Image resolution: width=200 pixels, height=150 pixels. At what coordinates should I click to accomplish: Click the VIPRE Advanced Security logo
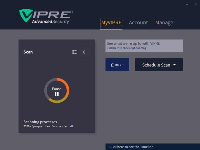tap(46, 16)
